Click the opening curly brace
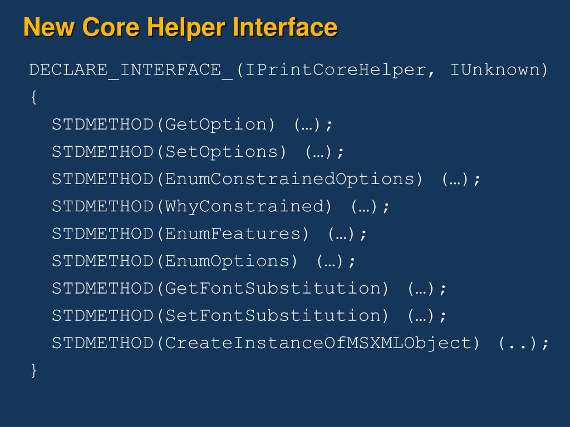The height and width of the screenshot is (427, 570). tap(34, 97)
